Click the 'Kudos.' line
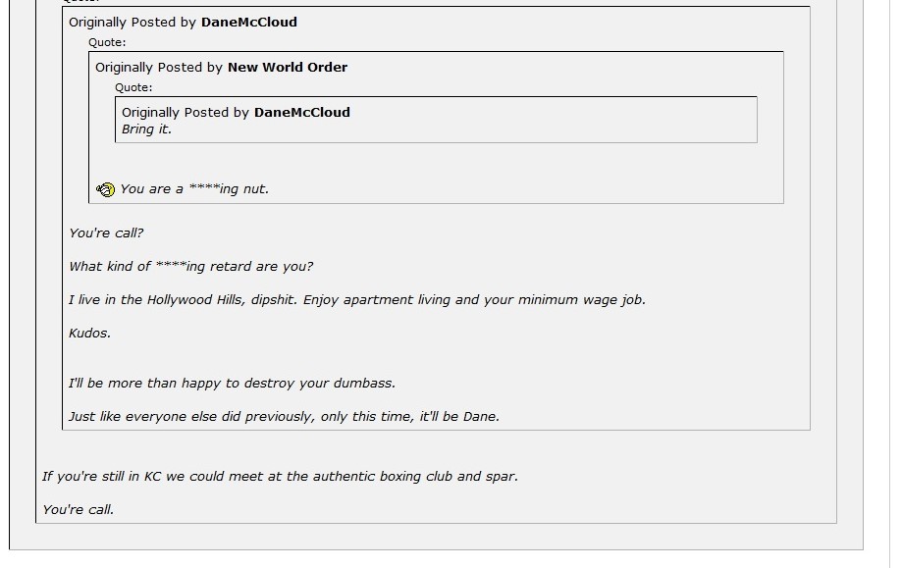902x568 pixels. point(89,333)
